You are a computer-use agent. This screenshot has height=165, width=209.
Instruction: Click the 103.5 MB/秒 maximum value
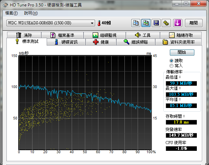pyautogui.click(x=181, y=94)
